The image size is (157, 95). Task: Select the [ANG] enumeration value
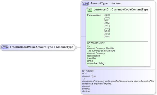pyautogui.click(x=107, y=26)
